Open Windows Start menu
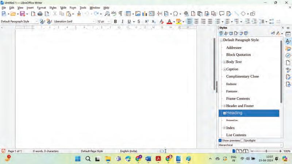The height and width of the screenshot is (164, 292). (x=78, y=159)
